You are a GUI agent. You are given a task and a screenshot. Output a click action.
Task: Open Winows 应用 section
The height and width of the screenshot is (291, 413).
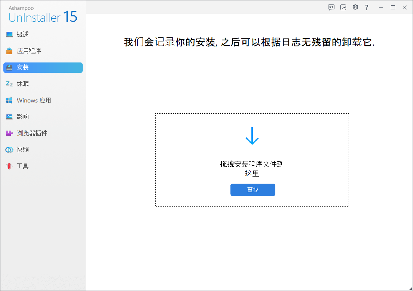tap(43, 100)
